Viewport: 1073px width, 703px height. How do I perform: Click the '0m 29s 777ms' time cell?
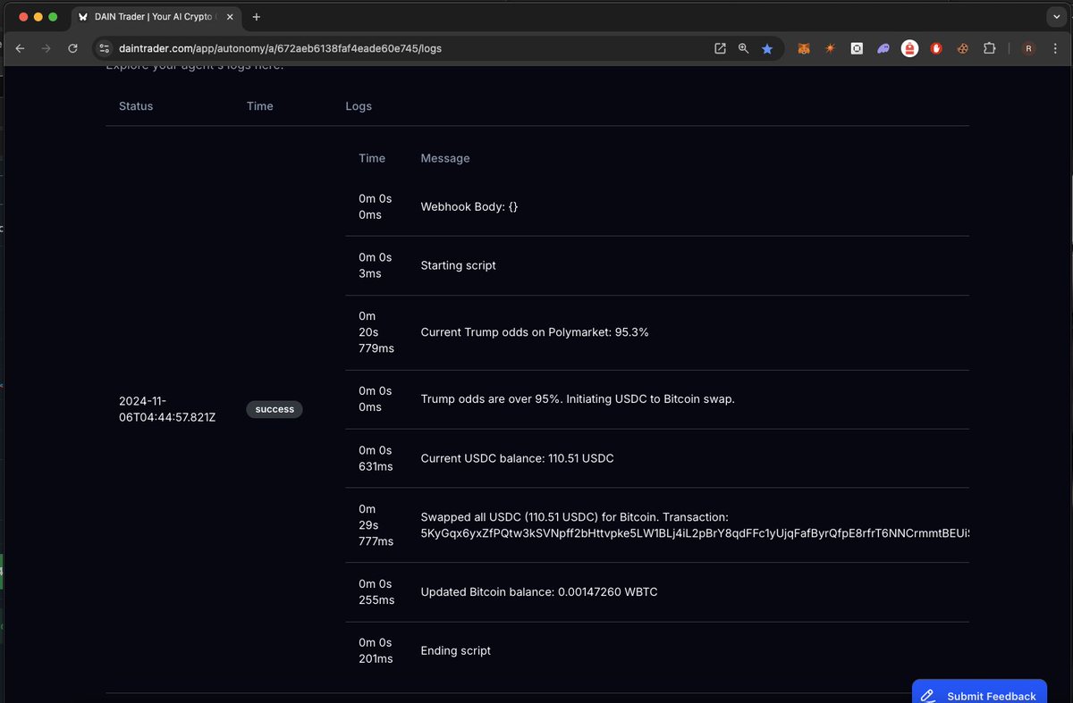coord(376,525)
